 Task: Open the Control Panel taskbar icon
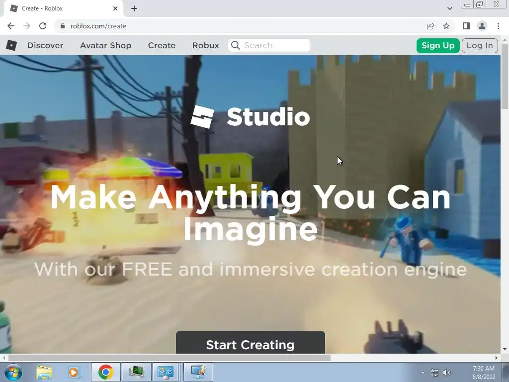166,372
